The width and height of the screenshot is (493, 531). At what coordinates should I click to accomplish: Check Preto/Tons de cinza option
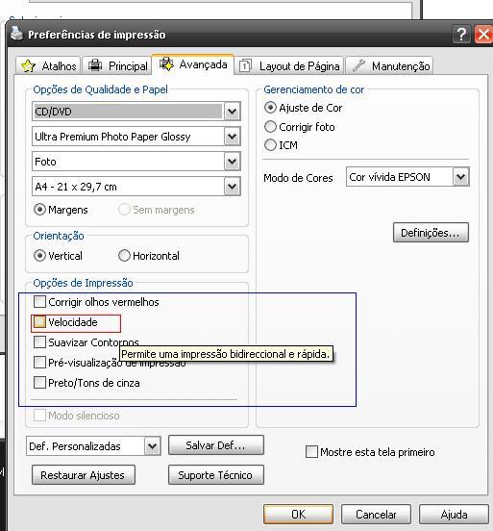[x=39, y=383]
